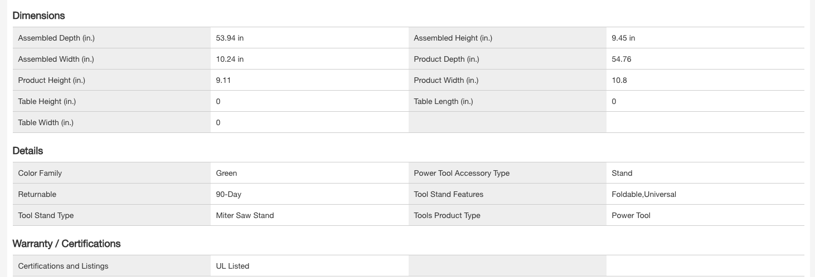815x277 pixels.
Task: Click the 9.45 in height value
Action: click(623, 38)
